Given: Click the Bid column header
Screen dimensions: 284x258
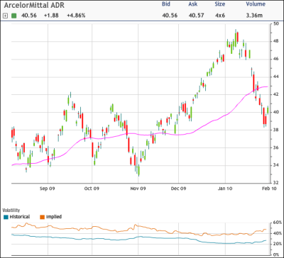Looking at the screenshot, I should tap(166, 4).
